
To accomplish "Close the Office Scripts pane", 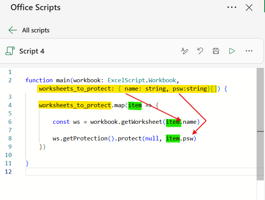I will (249, 8).
